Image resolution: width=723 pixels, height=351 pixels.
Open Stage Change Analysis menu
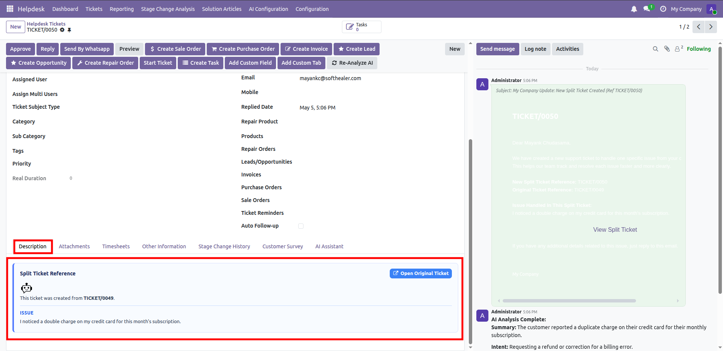(168, 9)
